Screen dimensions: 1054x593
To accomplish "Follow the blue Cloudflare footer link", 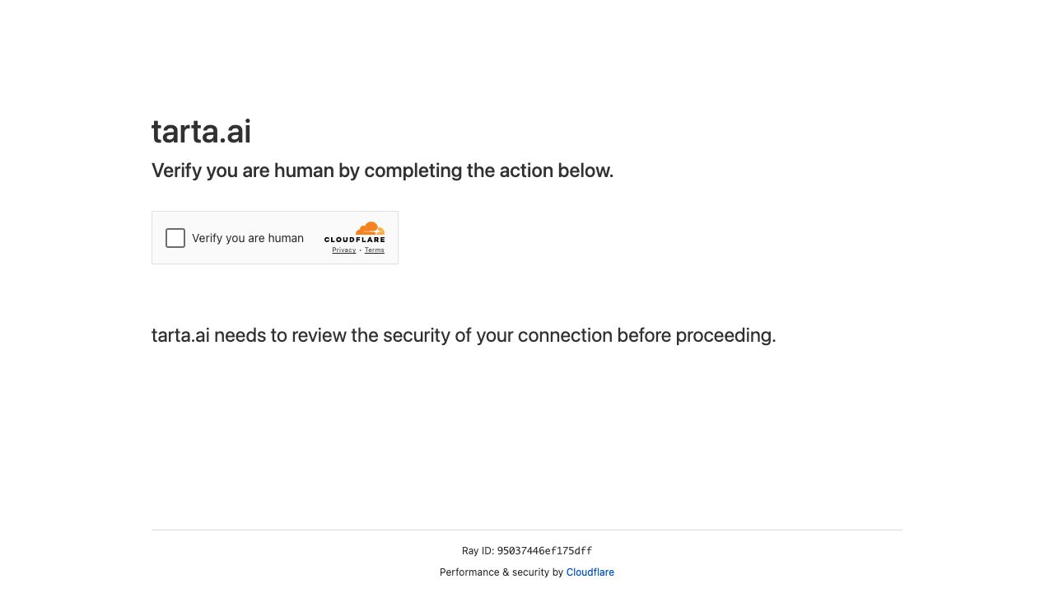I will click(590, 572).
